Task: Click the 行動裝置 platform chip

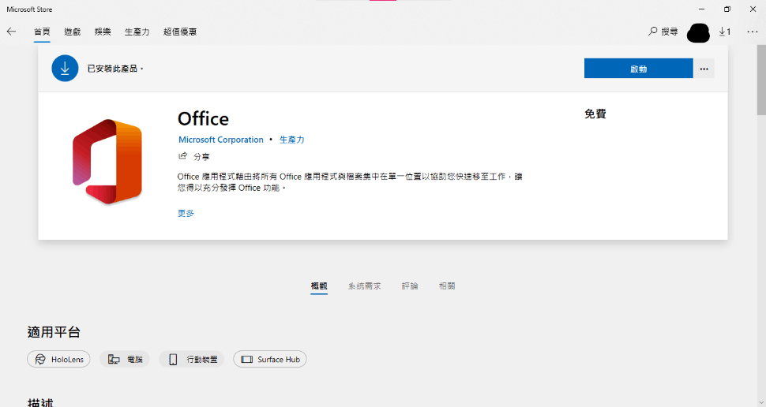Action: (191, 359)
